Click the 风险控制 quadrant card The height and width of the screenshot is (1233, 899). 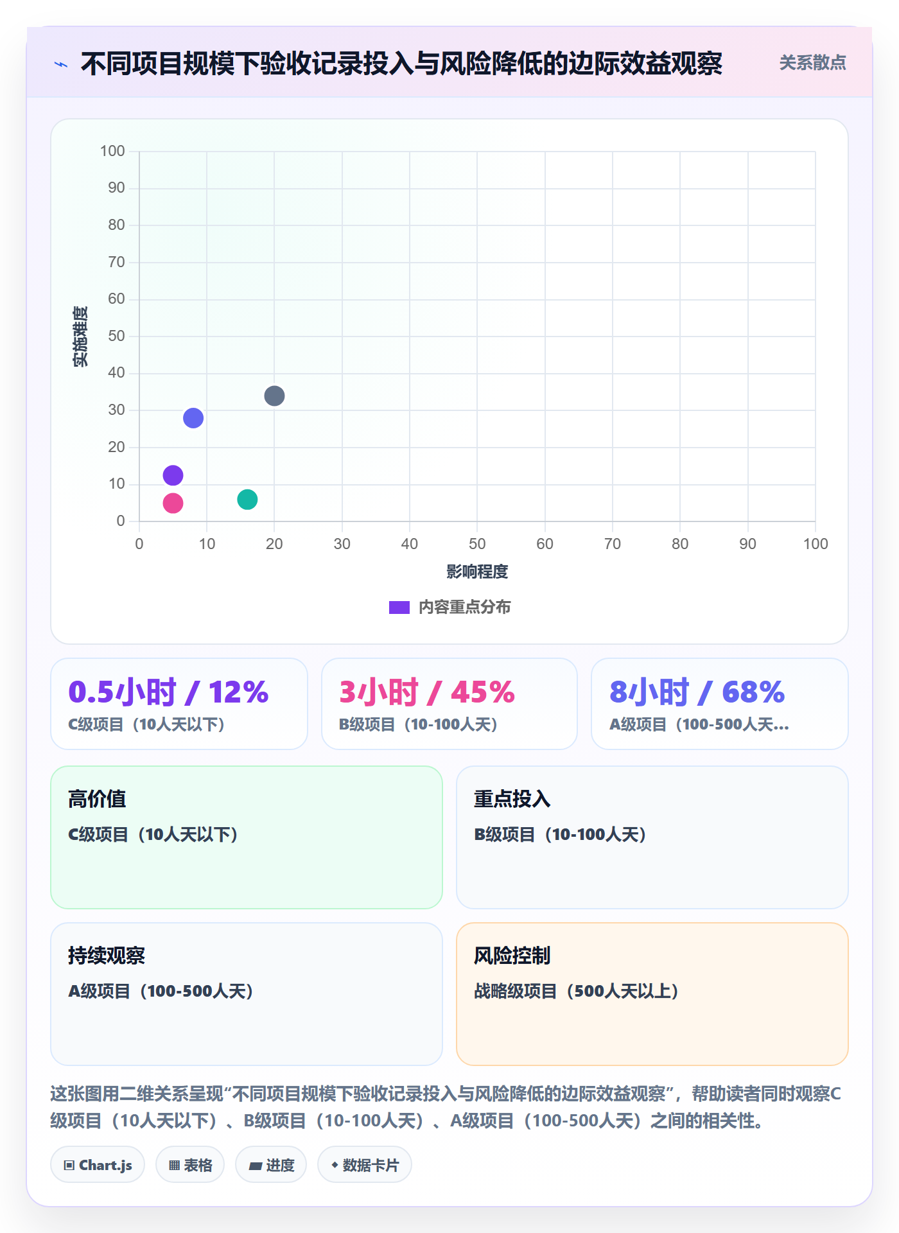(652, 994)
